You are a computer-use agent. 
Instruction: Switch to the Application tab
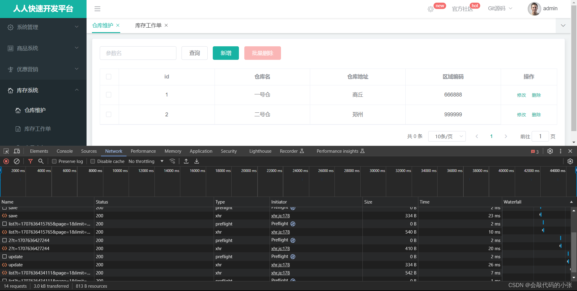(201, 151)
